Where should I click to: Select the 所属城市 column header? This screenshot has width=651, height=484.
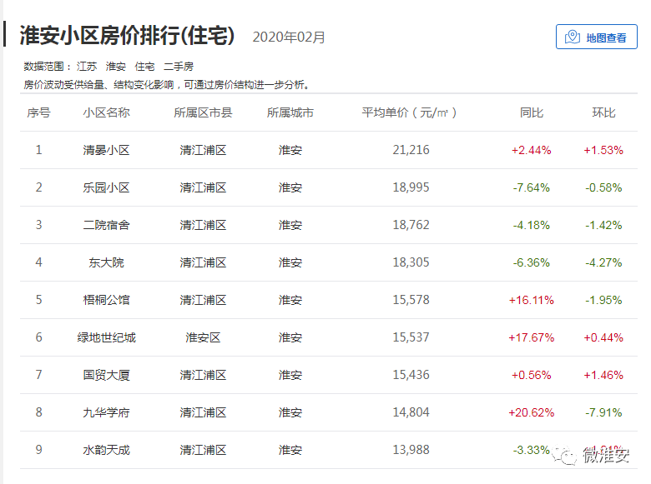click(x=290, y=112)
